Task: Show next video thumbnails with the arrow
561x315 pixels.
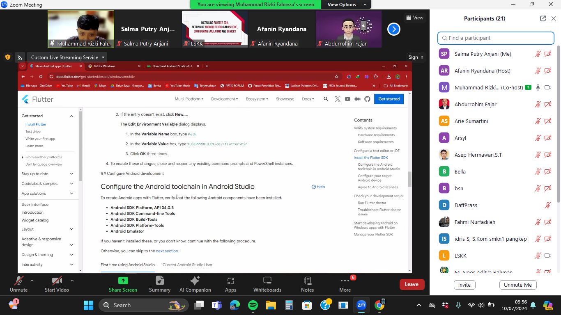Action: (393, 29)
